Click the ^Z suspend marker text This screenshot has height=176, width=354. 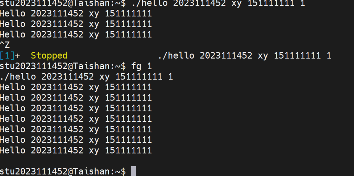click(x=5, y=45)
